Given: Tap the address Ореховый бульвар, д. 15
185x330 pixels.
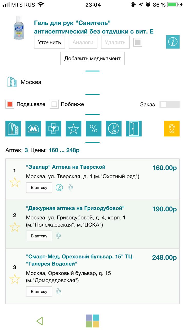Looking at the screenshot, I should 69,277.
